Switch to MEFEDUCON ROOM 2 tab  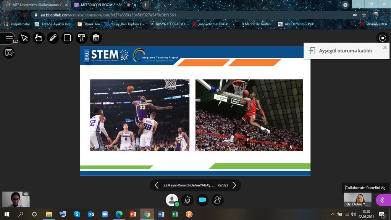click(x=102, y=5)
